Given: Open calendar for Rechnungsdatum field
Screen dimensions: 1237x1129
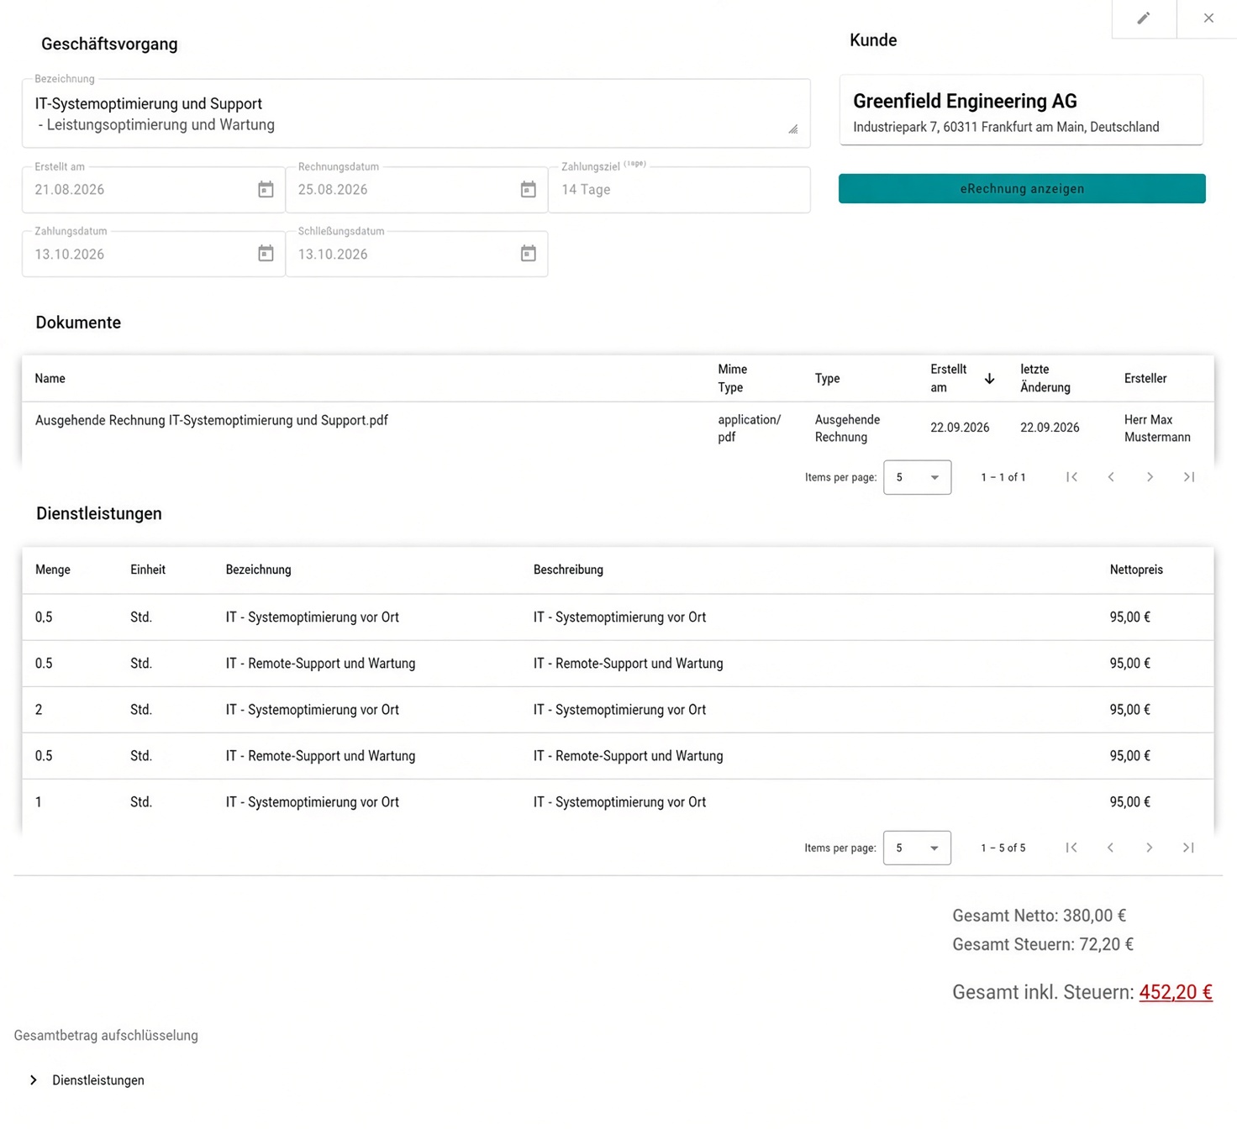Looking at the screenshot, I should pyautogui.click(x=529, y=190).
